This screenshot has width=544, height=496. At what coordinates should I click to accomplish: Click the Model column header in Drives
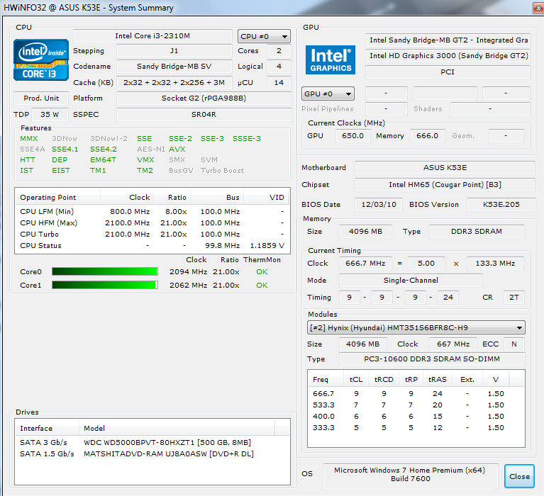click(x=177, y=429)
